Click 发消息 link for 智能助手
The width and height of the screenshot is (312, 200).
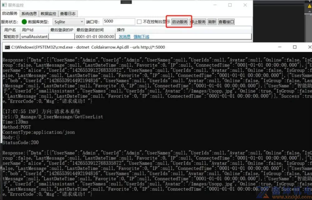pyautogui.click(x=124, y=37)
